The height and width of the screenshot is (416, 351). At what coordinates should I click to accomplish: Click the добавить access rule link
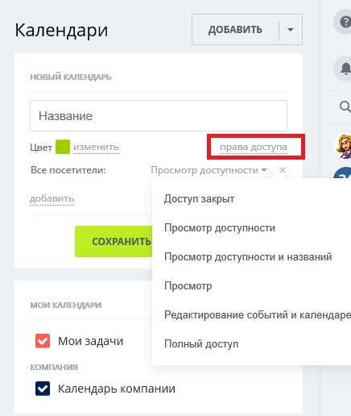click(x=52, y=198)
